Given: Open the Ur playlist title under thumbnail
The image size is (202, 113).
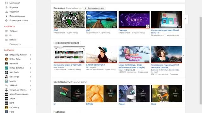Looking at the screenshot, I should click(x=55, y=104).
